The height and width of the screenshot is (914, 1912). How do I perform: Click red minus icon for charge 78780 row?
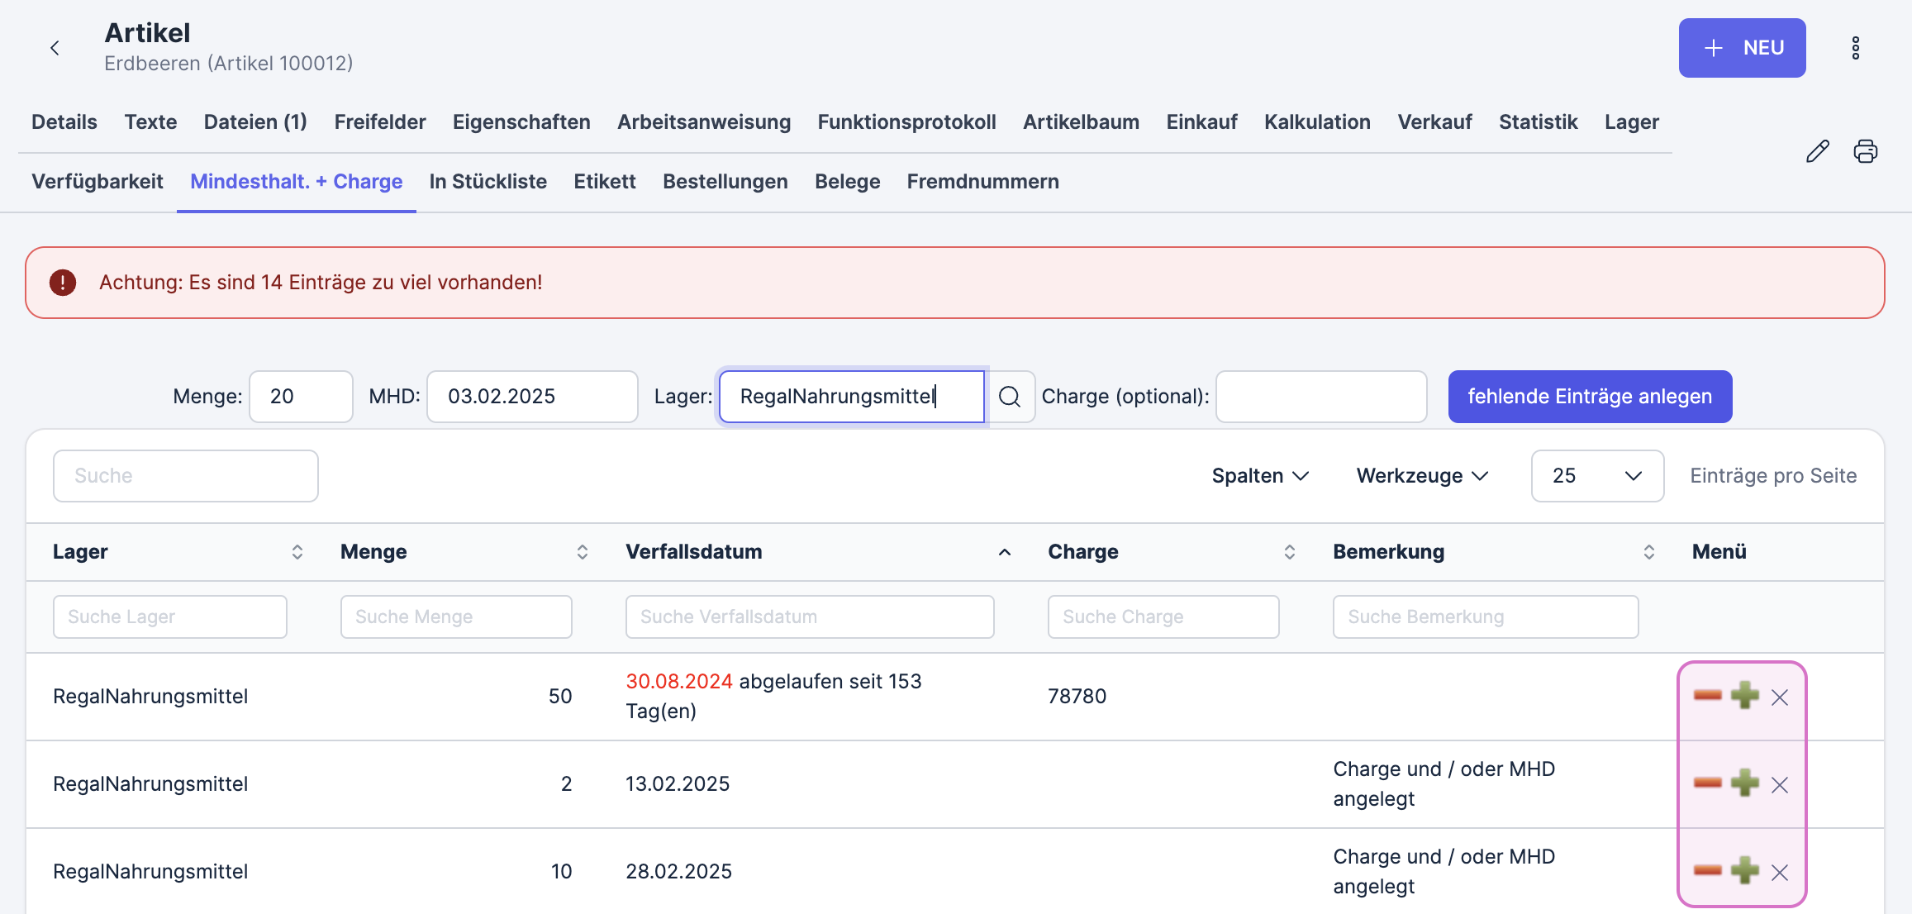pyautogui.click(x=1707, y=696)
